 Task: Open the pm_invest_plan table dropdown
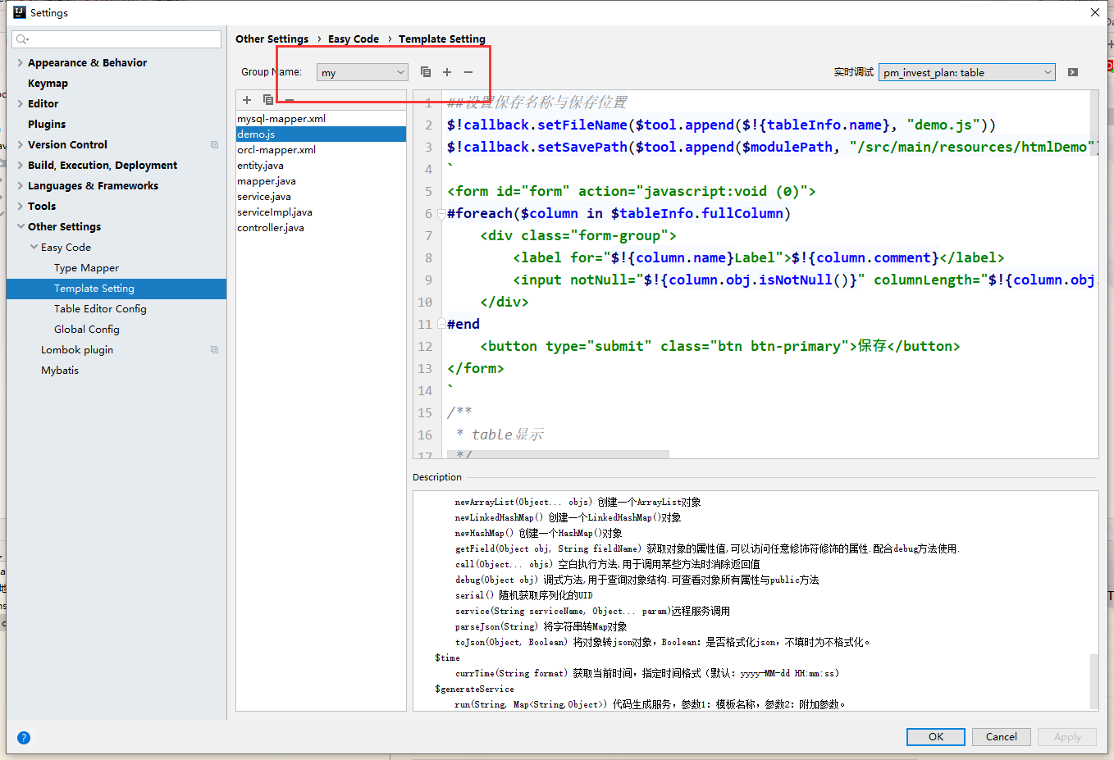pyautogui.click(x=967, y=72)
